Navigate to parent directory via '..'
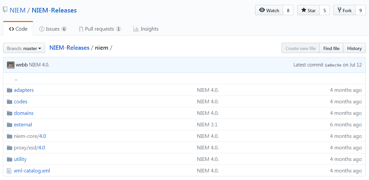The width and height of the screenshot is (369, 180). 16,79
